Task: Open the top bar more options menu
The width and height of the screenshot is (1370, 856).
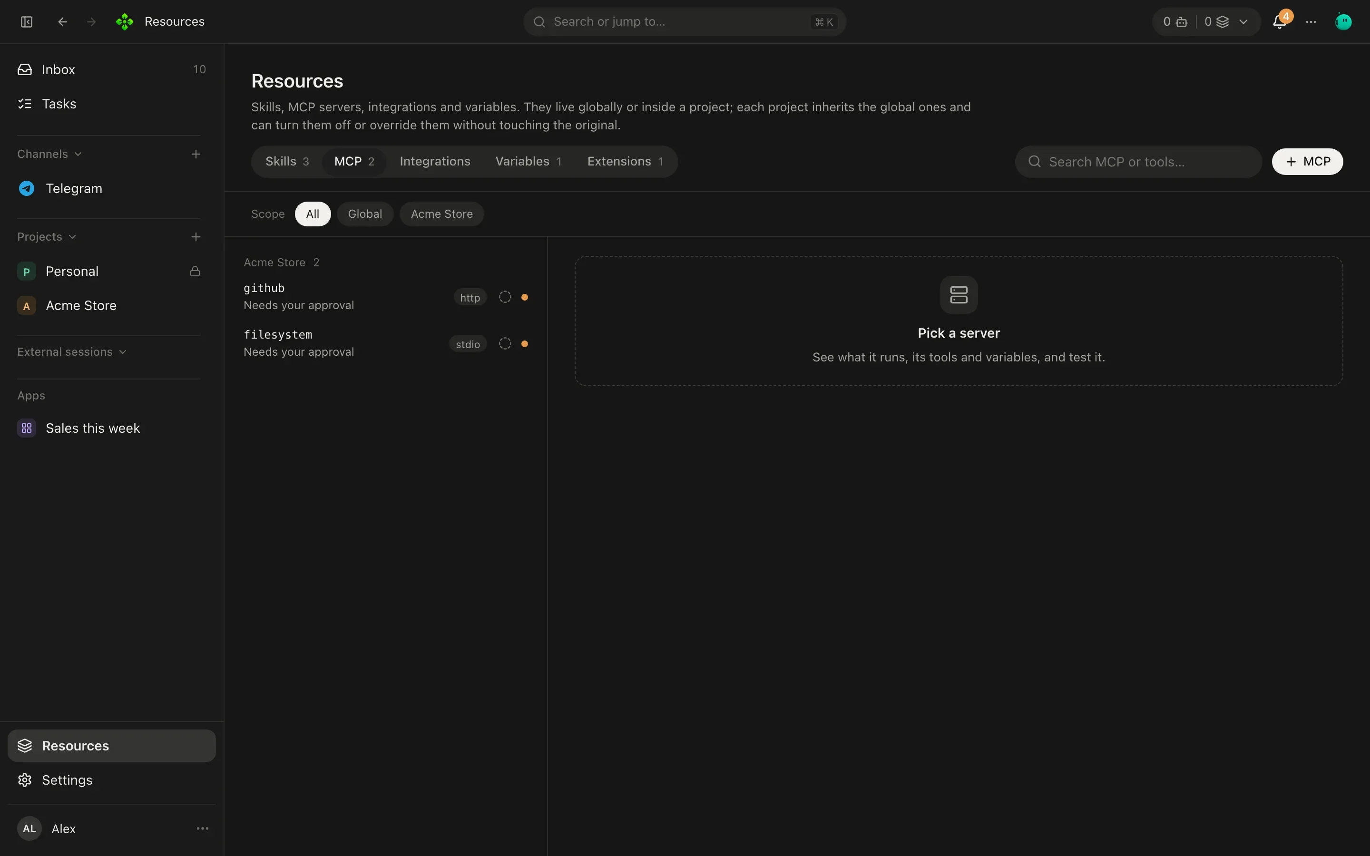Action: (1311, 21)
